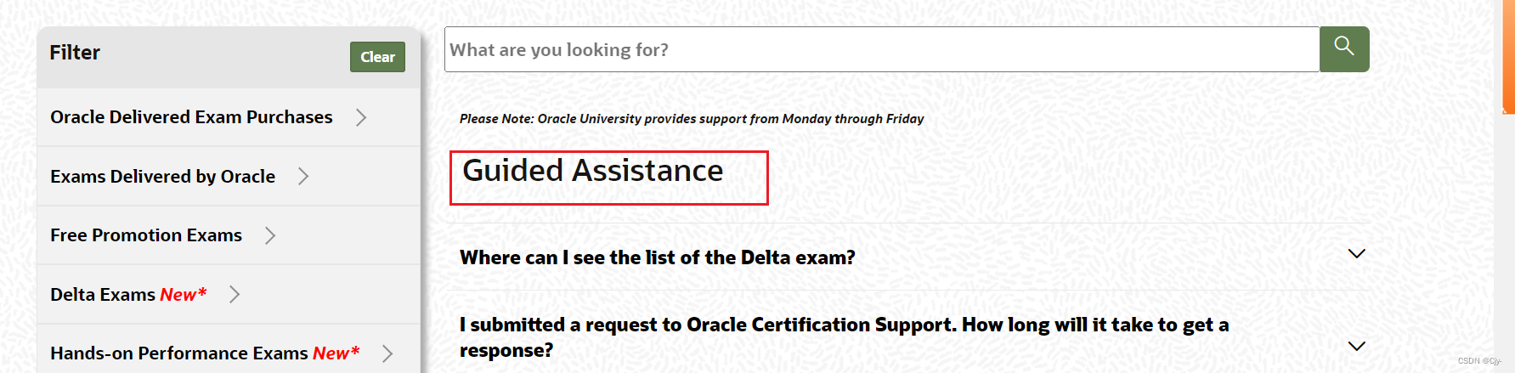Viewport: 1515px width, 373px height.
Task: Click the chevron next to Exams Delivered by Oracle
Action: coord(303,177)
